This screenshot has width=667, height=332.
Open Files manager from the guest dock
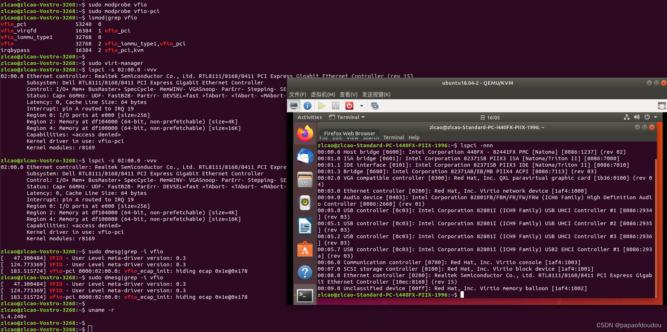tap(305, 179)
